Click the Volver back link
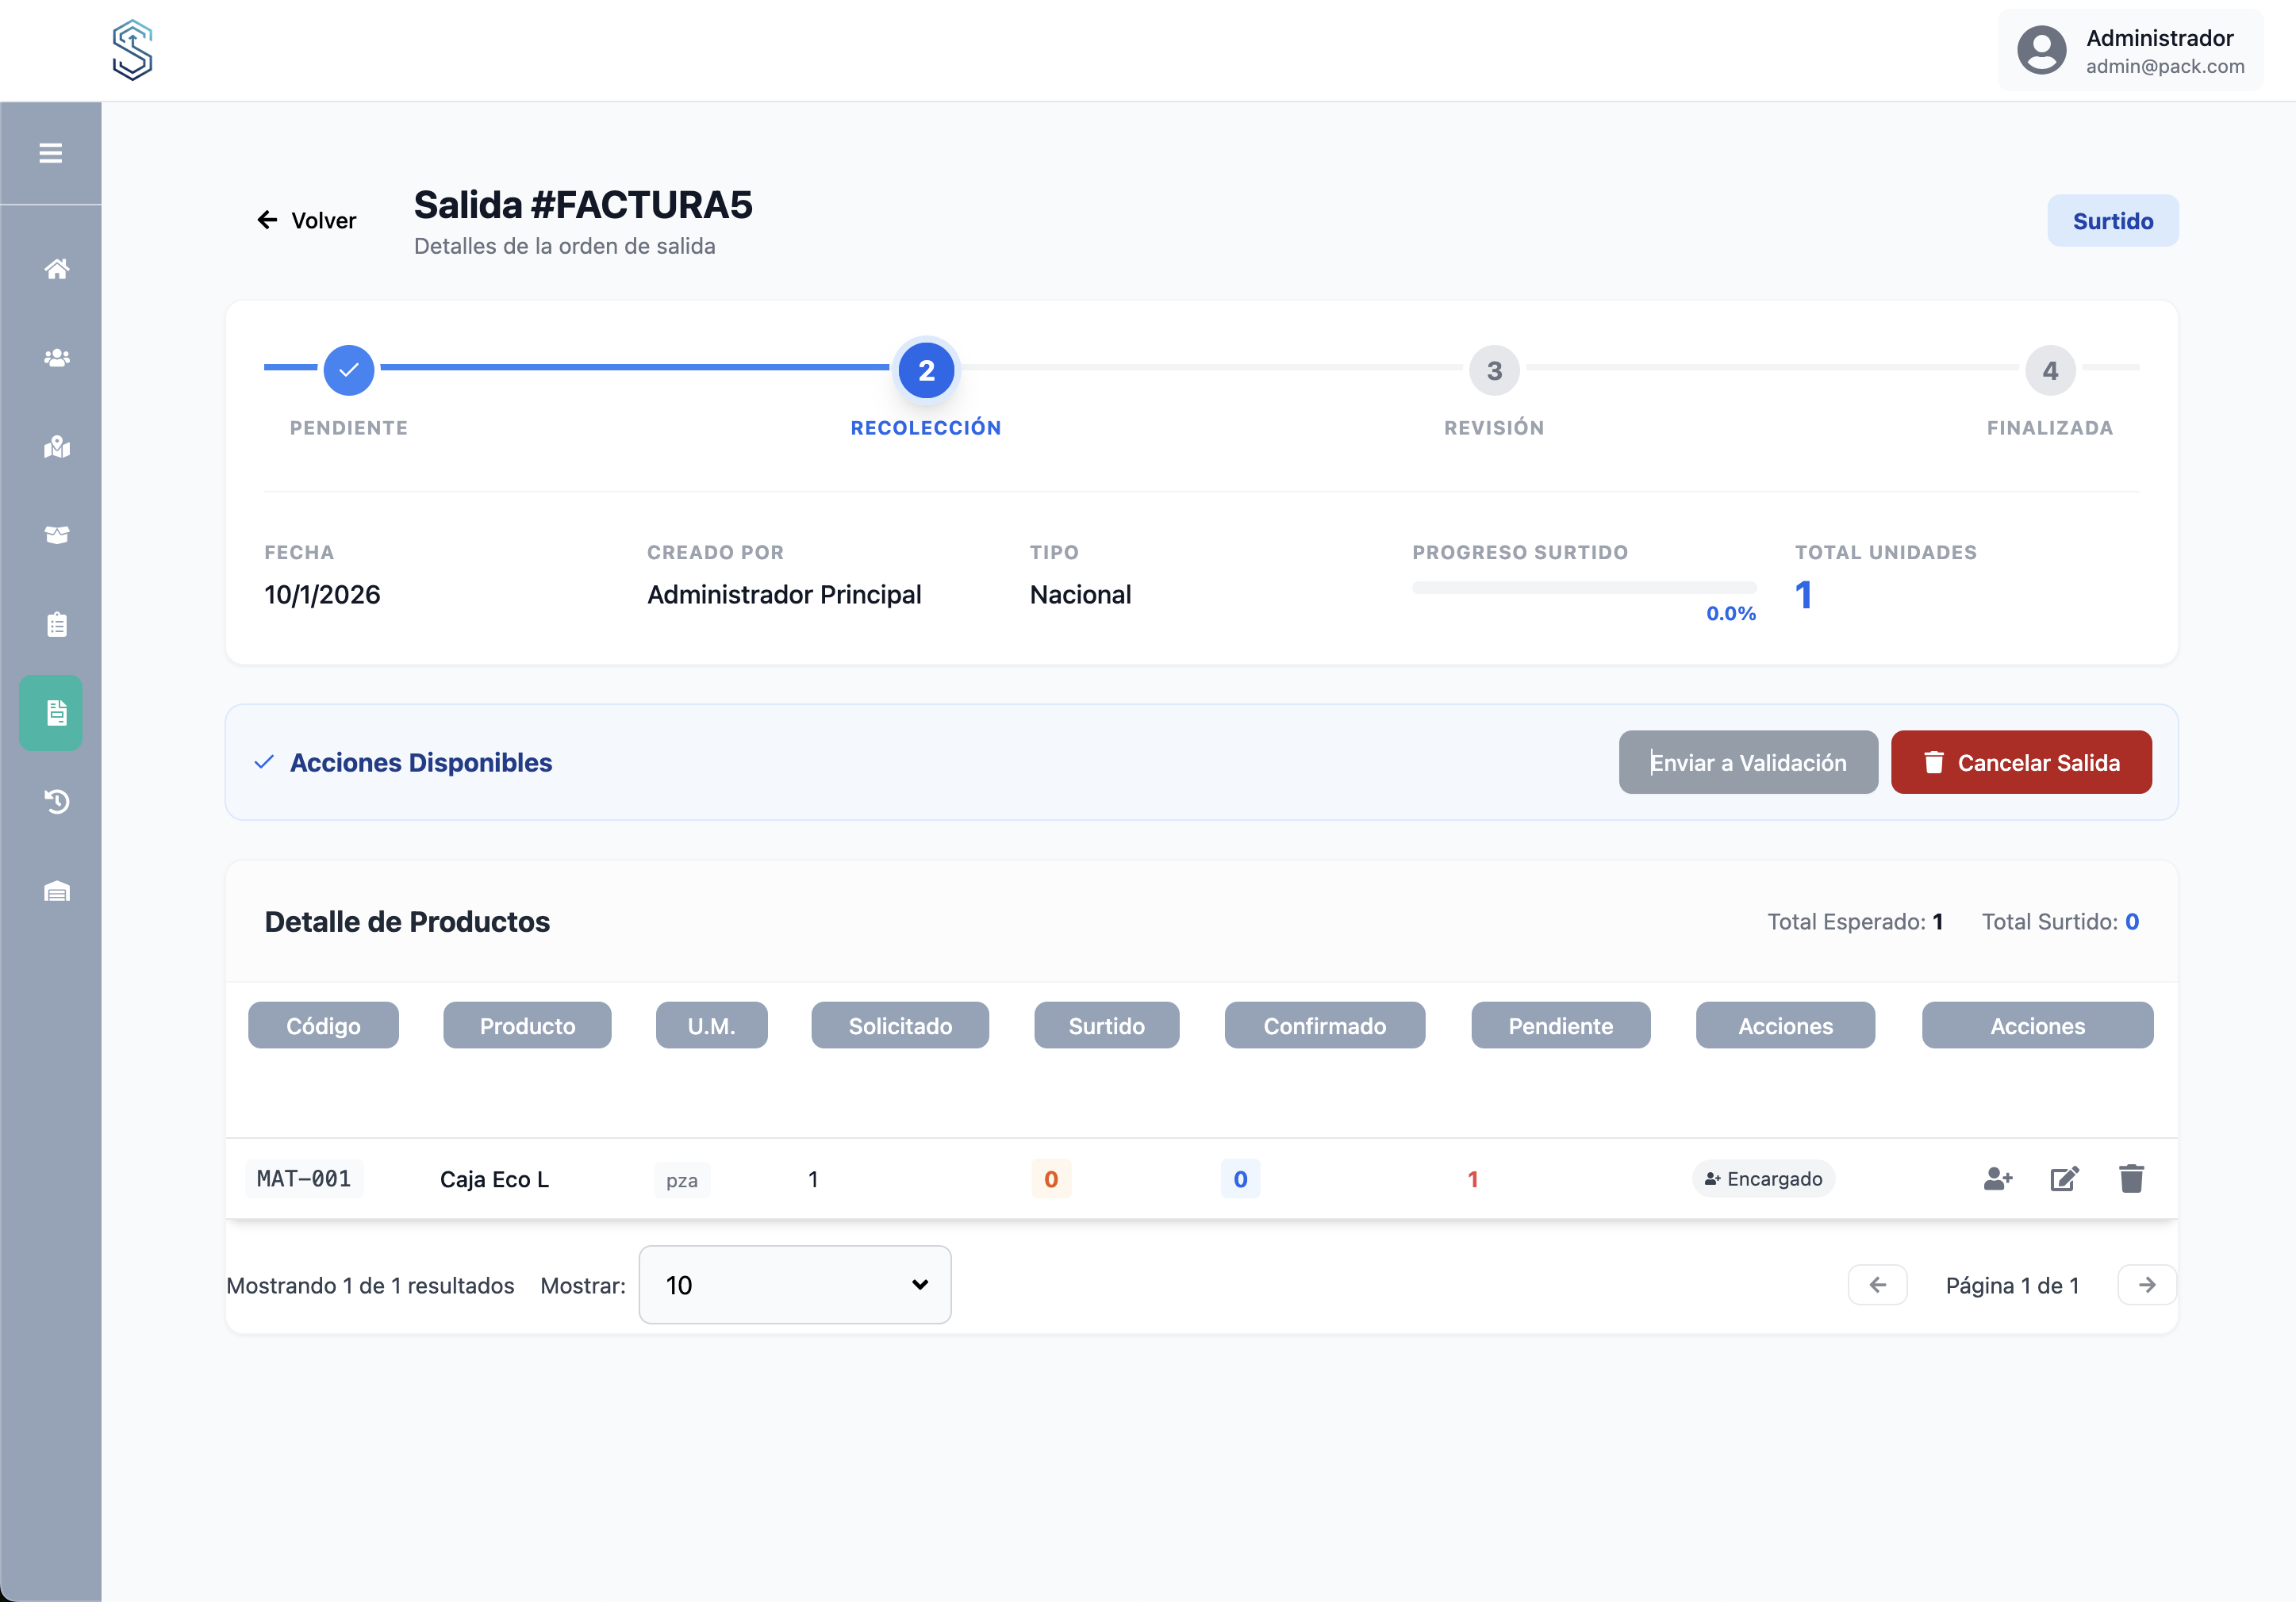Viewport: 2296px width, 1602px height. click(307, 220)
